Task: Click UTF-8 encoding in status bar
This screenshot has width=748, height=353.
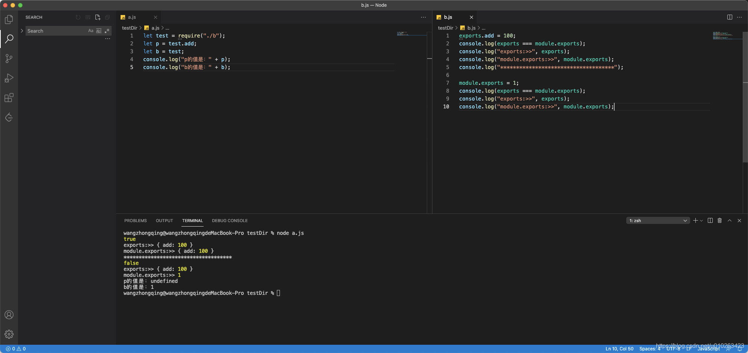Action: [674, 348]
